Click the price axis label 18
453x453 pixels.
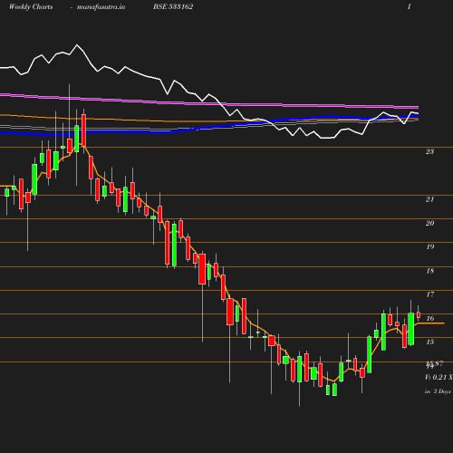pyautogui.click(x=429, y=271)
